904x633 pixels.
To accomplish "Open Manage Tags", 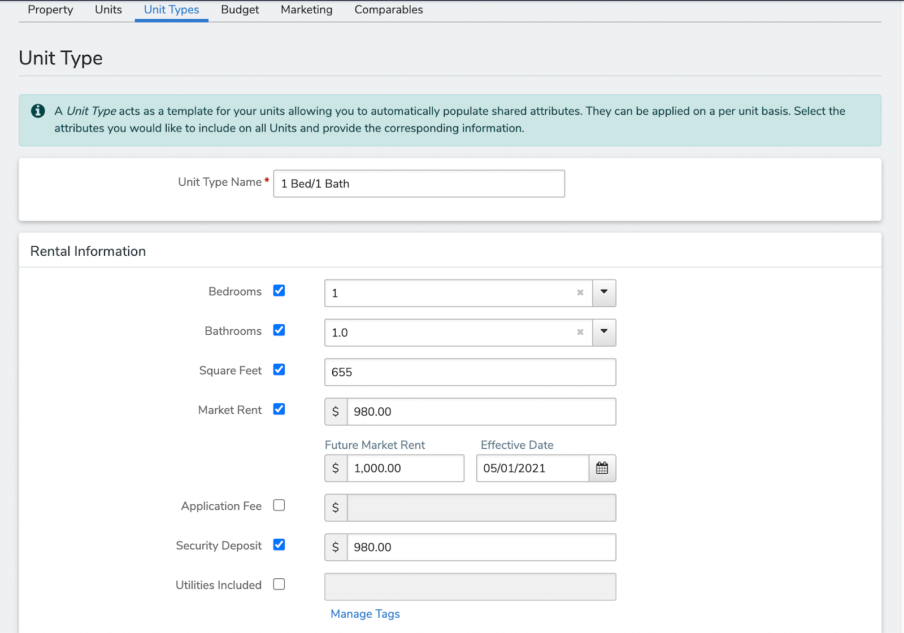I will (x=364, y=614).
